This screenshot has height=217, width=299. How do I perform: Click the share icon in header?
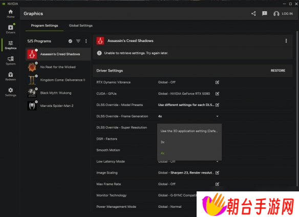253,13
